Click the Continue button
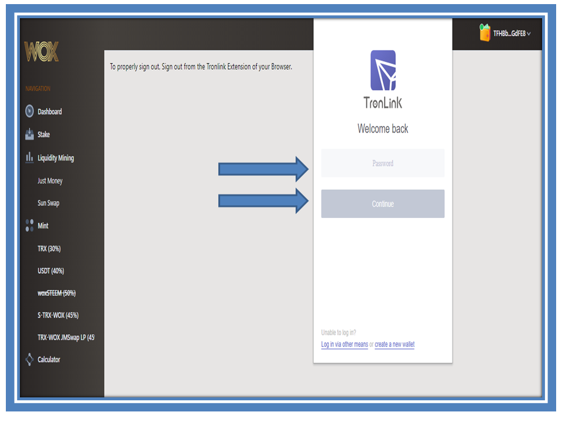Screen dimensions: 562x422 [x=383, y=204]
